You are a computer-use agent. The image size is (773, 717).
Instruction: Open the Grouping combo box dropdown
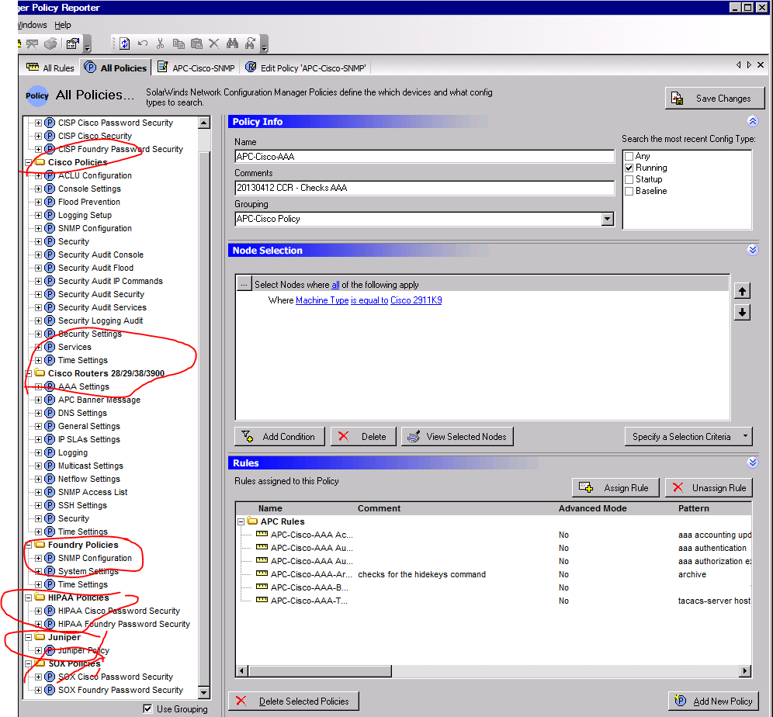pos(608,219)
